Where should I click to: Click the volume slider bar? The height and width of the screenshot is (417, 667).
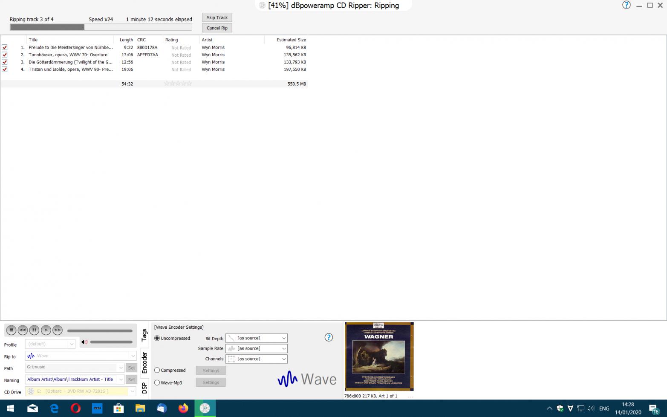[x=111, y=342]
